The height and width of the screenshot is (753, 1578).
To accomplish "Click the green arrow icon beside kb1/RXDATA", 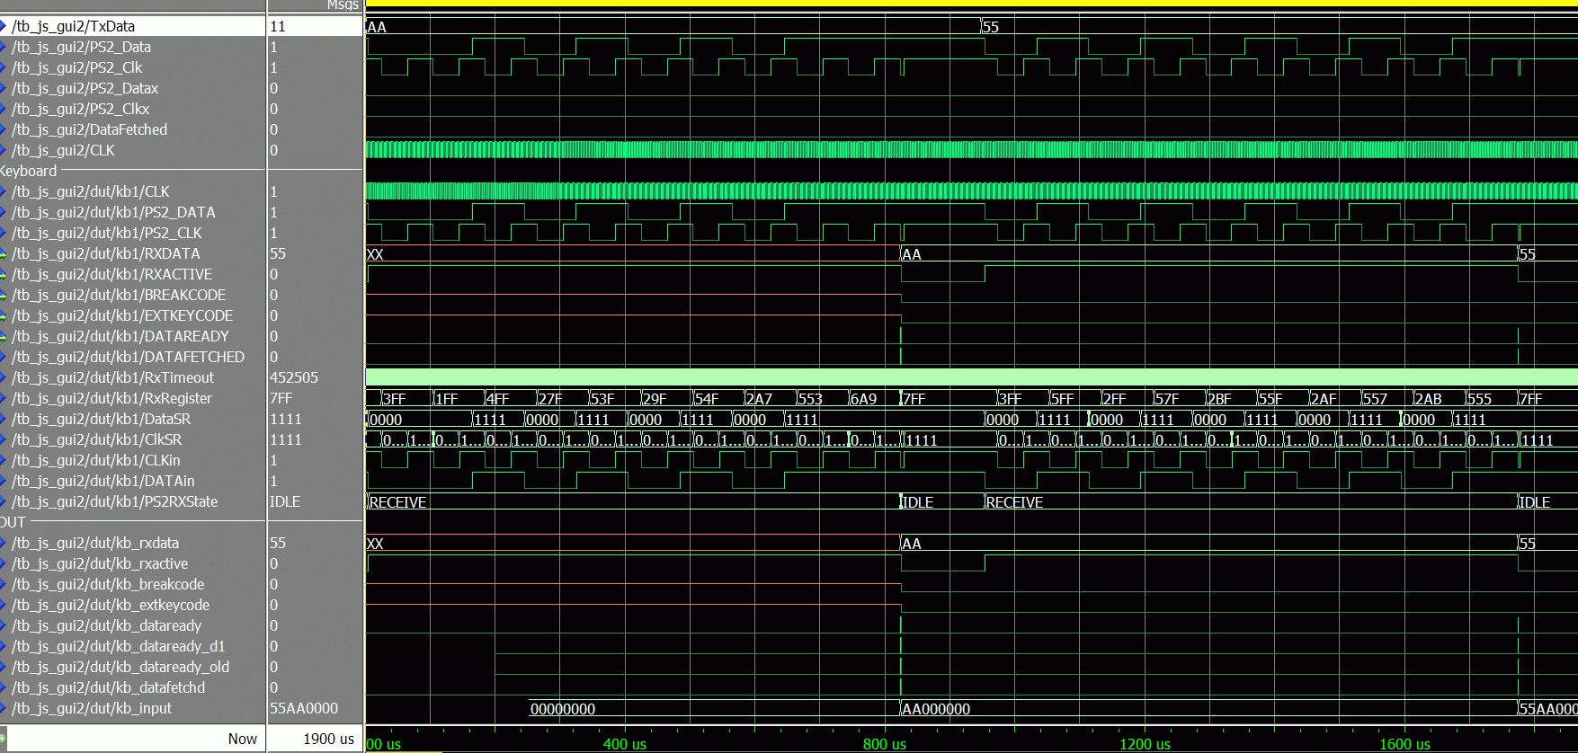I will tap(4, 254).
